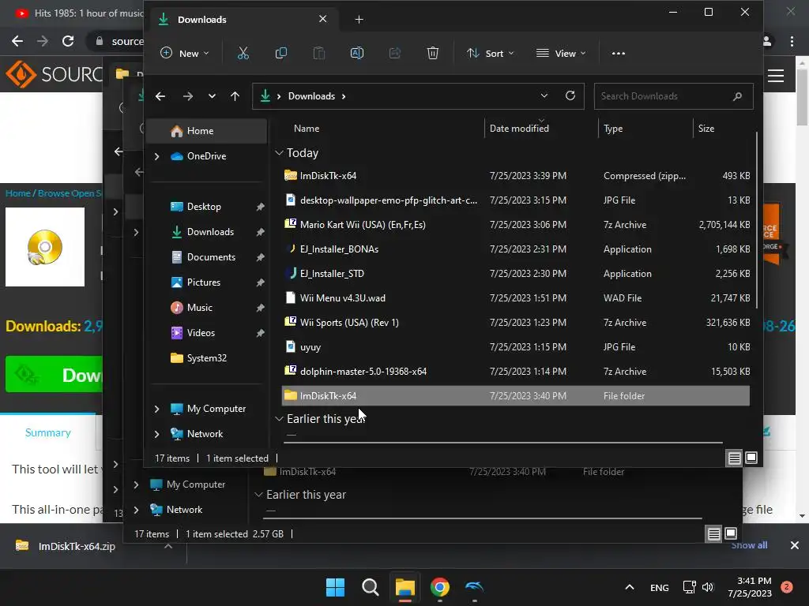Viewport: 809px width, 606px height.
Task: Click the search magnifier in Search Downloads
Action: (737, 96)
